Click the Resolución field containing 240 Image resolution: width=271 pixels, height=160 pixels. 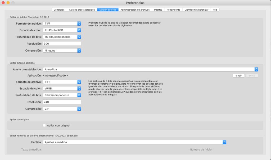click(62, 102)
